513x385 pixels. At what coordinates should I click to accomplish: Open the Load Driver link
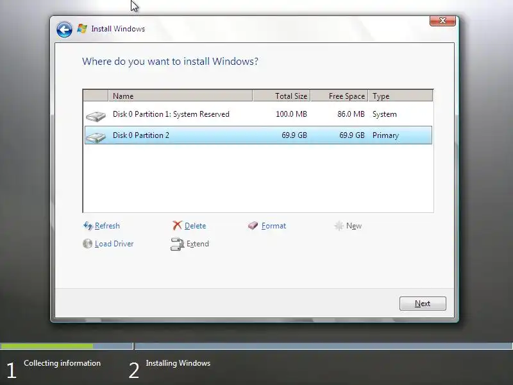[114, 244]
